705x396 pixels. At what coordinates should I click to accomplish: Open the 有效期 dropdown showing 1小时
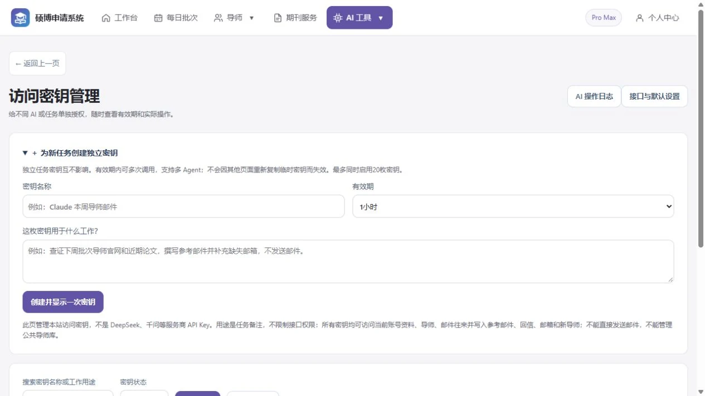point(513,206)
